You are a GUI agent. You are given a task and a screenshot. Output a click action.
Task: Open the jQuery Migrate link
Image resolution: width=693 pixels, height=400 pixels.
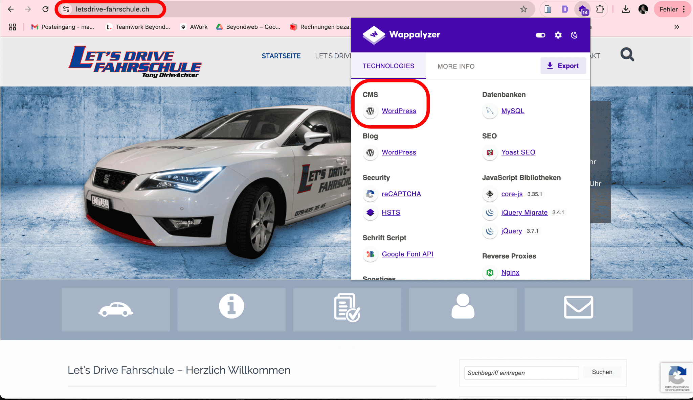524,212
